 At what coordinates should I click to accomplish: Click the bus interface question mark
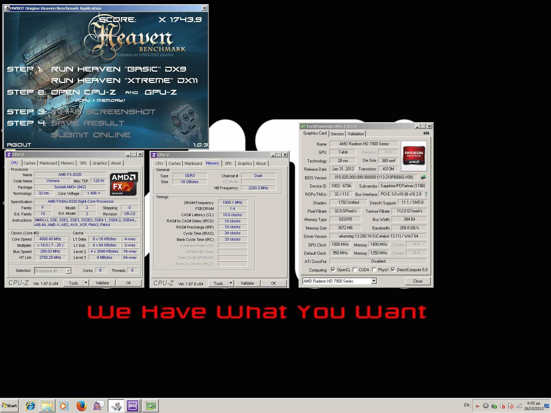pyautogui.click(x=426, y=194)
